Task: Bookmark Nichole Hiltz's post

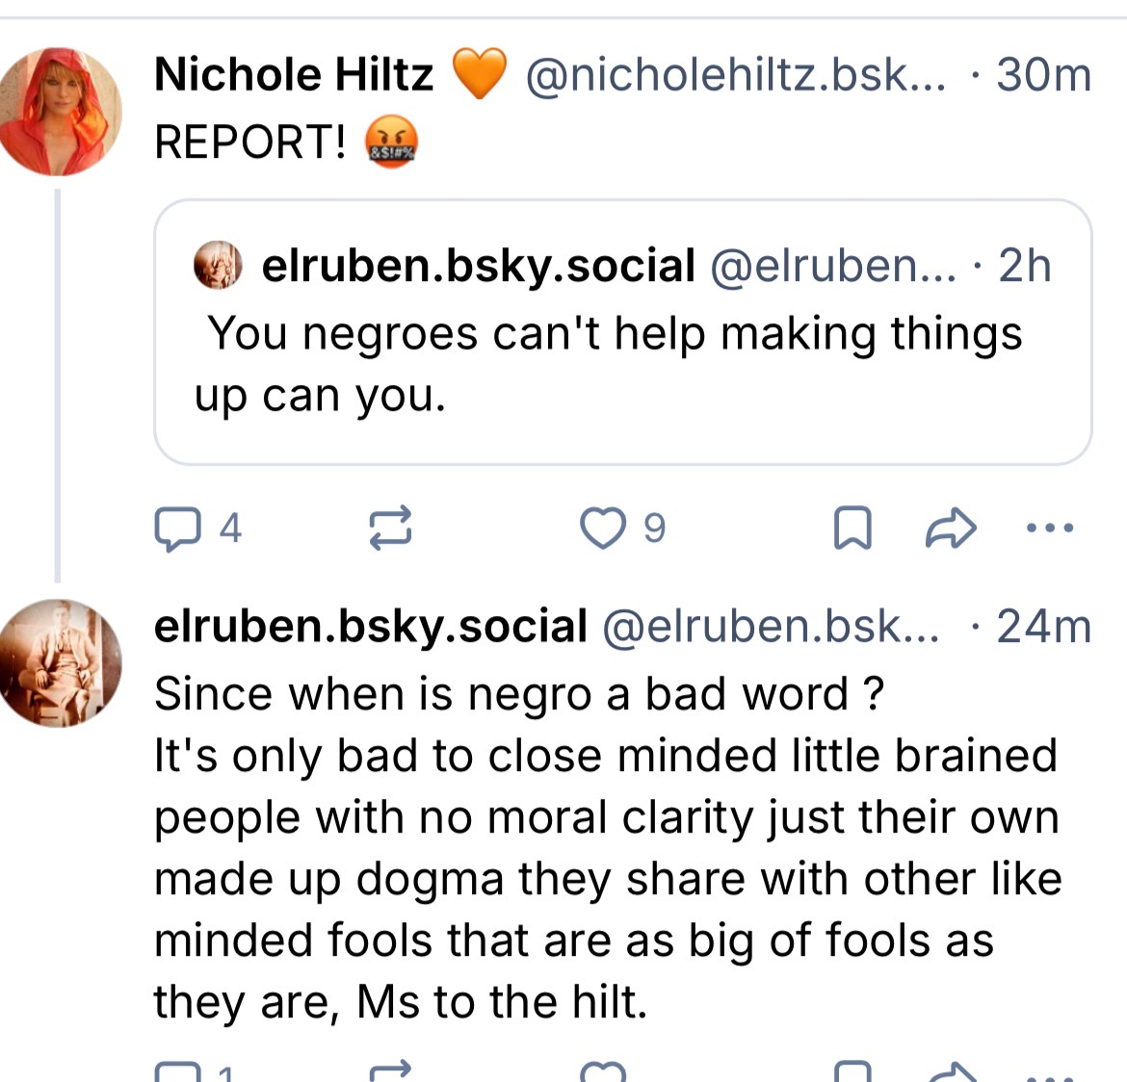Action: pyautogui.click(x=852, y=528)
